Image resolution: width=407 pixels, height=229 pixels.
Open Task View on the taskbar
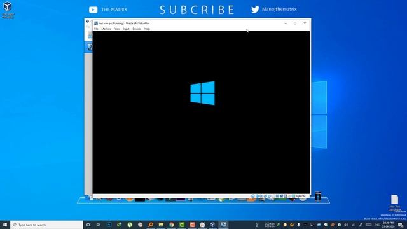coord(99,225)
